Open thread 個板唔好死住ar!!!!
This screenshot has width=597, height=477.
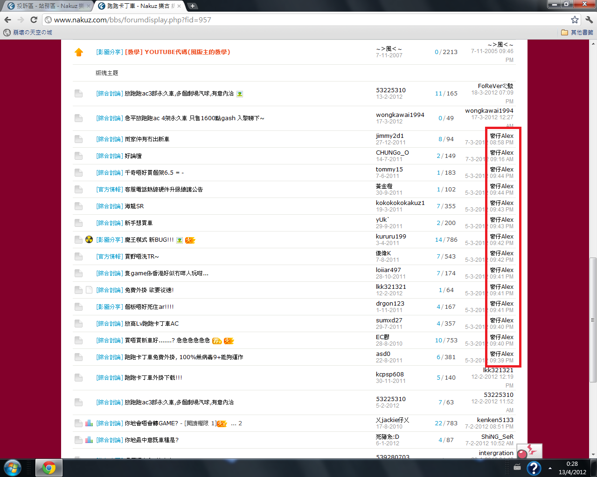pos(149,307)
